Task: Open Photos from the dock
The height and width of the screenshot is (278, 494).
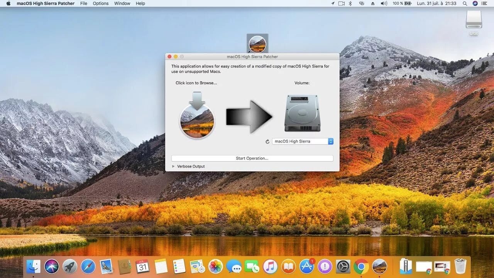Action: [x=215, y=266]
